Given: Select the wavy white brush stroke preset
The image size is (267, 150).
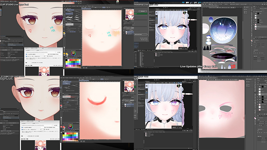Looking at the screenshot, I should [x=69, y=17].
